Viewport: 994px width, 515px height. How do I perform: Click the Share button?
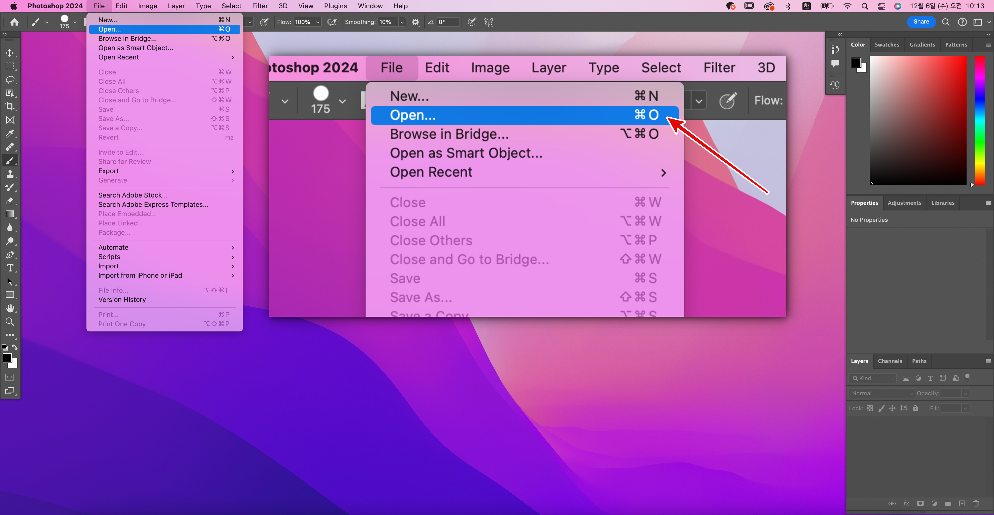click(x=921, y=21)
